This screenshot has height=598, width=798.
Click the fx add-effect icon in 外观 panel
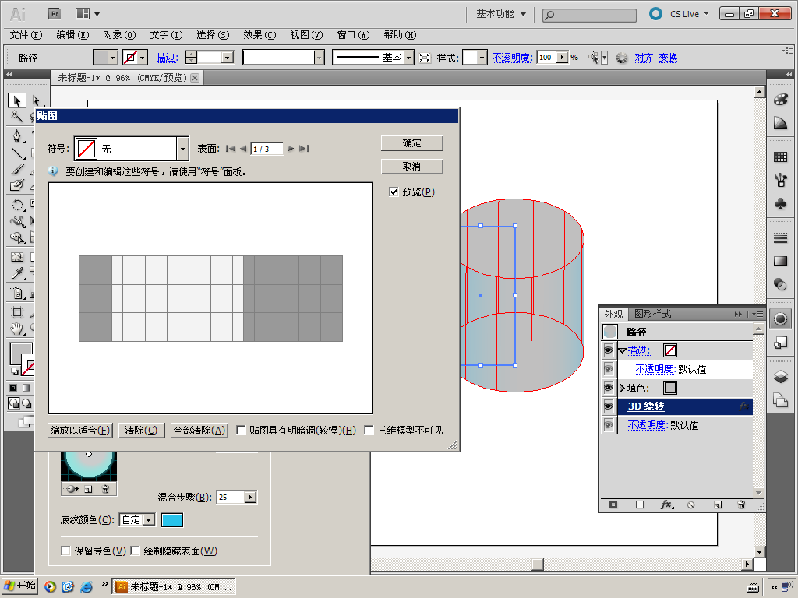pyautogui.click(x=667, y=505)
